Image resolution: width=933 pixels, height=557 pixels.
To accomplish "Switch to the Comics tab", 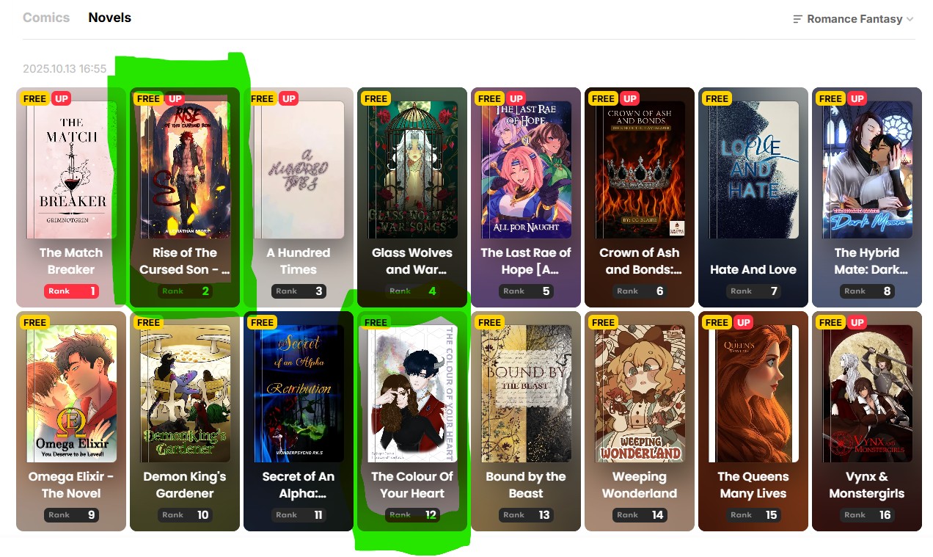I will point(46,18).
